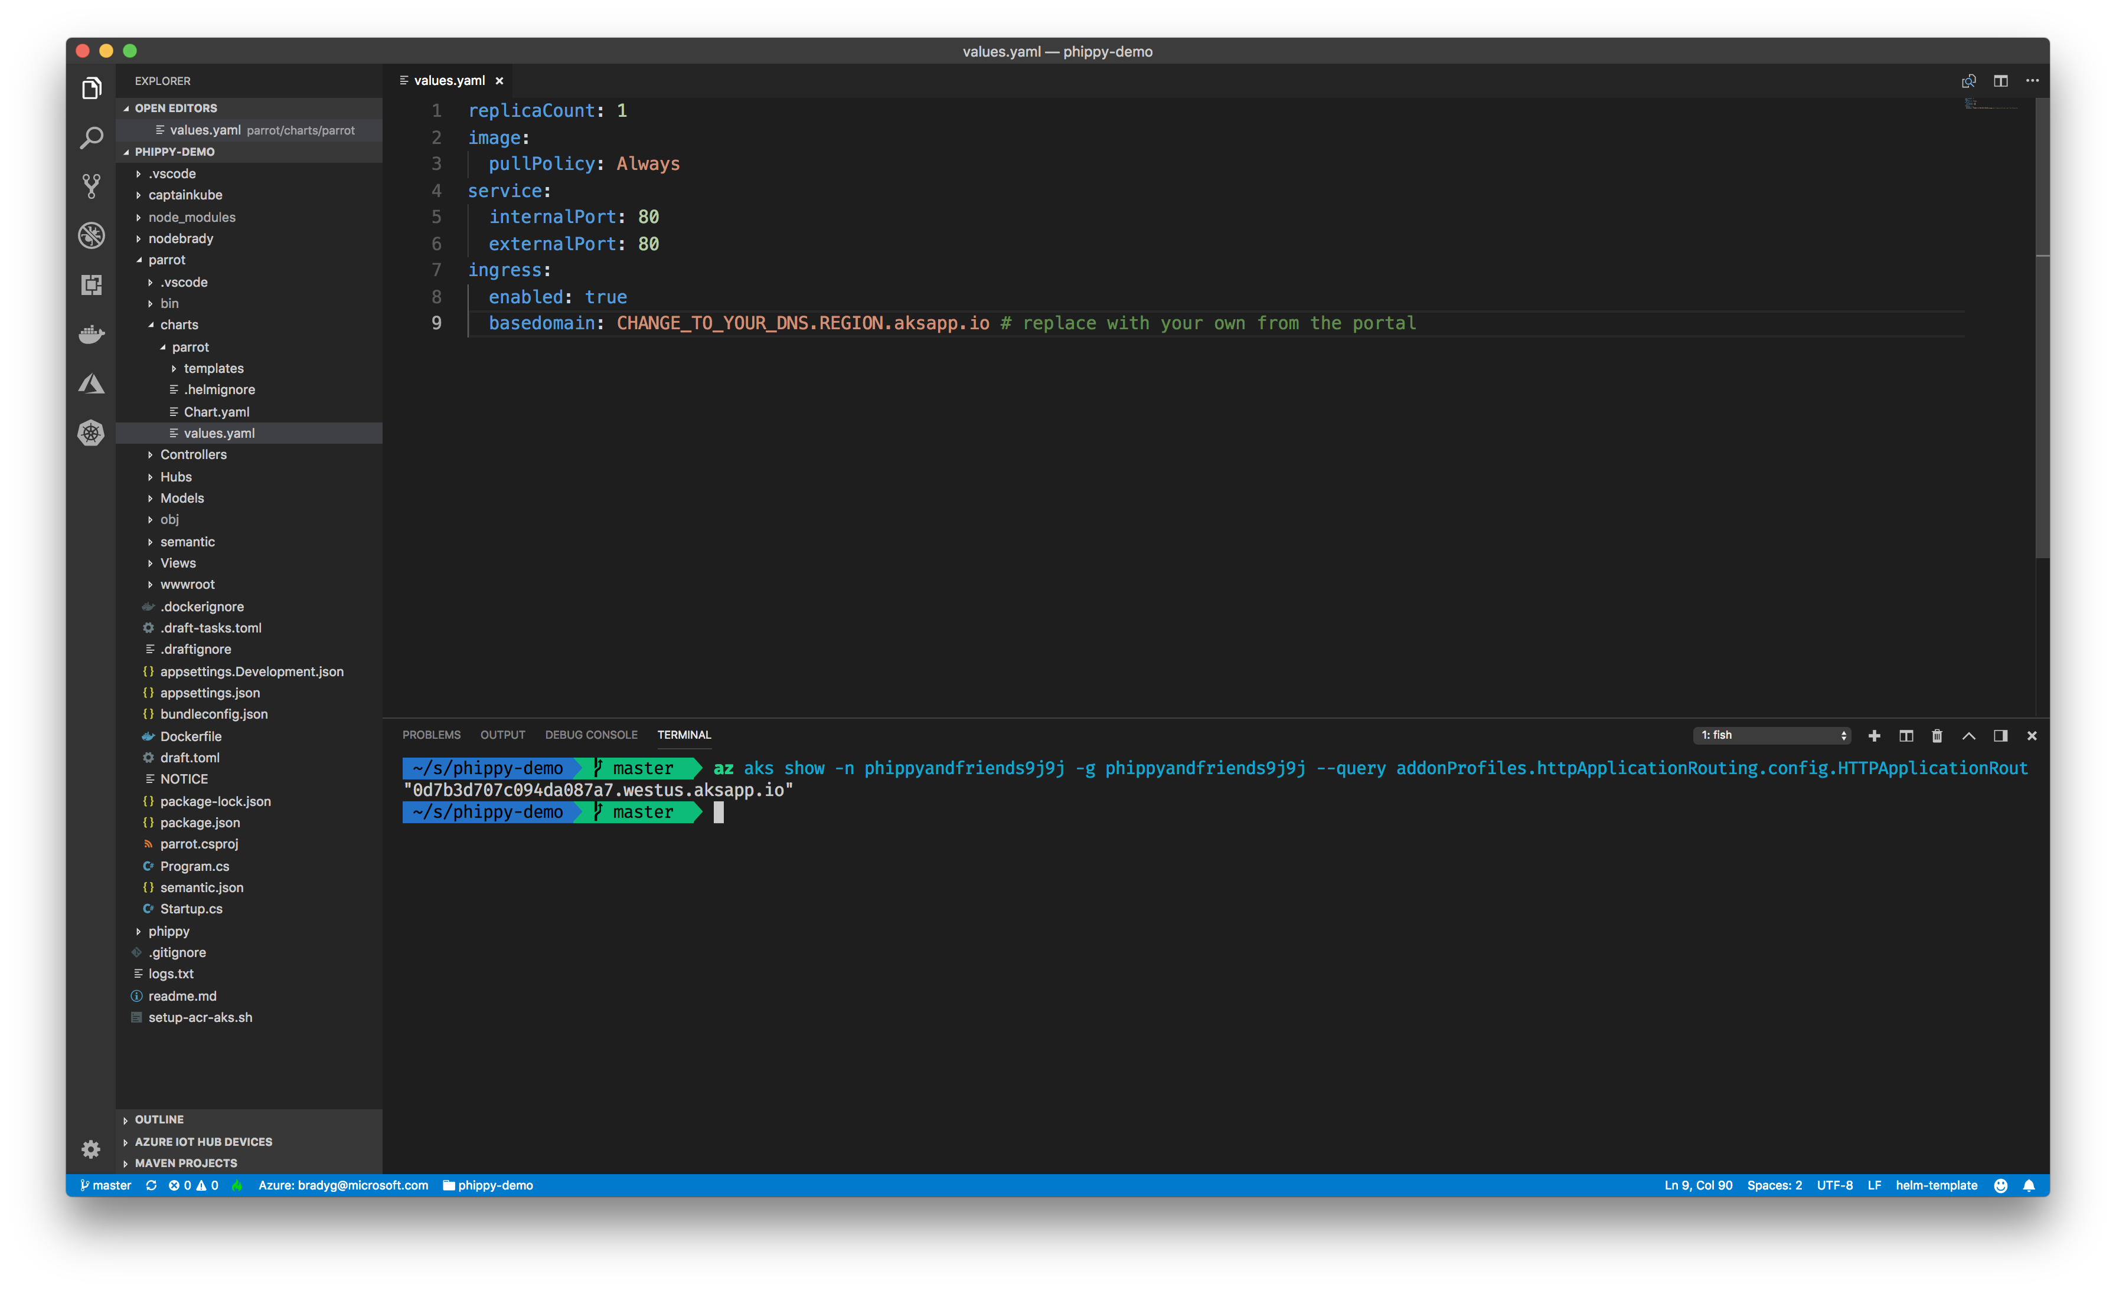Open the Source Control view
Image resolution: width=2116 pixels, height=1291 pixels.
click(x=91, y=186)
